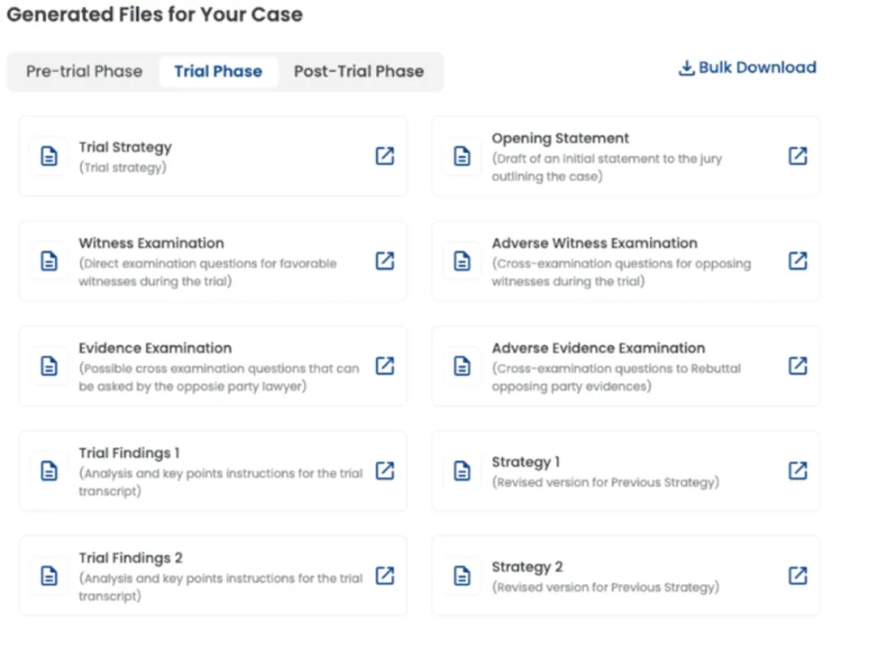Click description 'Draft of an initial statement to the jury'

point(607,159)
